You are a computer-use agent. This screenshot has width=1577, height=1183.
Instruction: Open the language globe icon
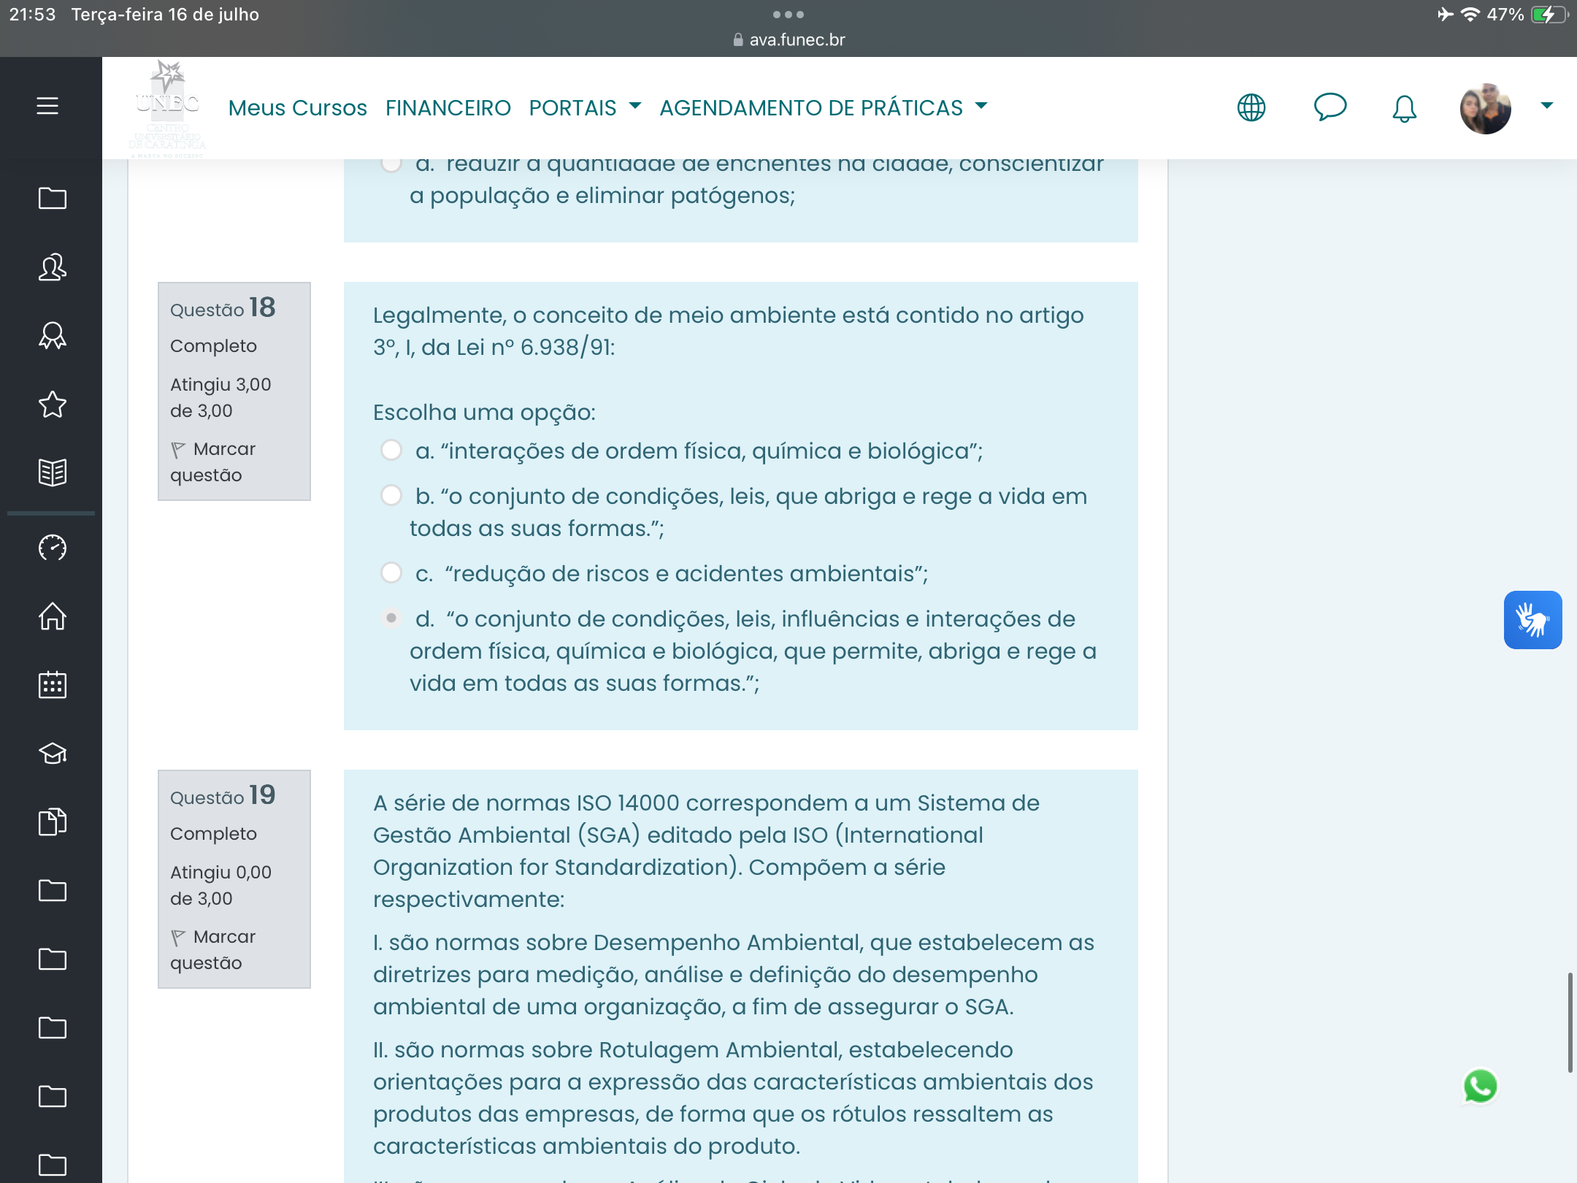click(x=1251, y=107)
